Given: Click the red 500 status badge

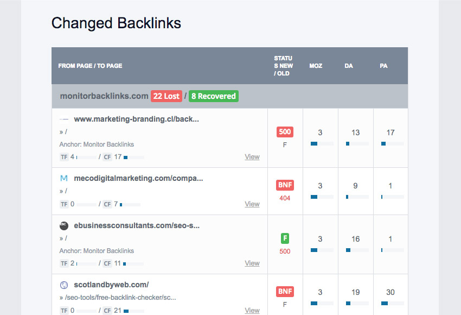Looking at the screenshot, I should tap(285, 131).
